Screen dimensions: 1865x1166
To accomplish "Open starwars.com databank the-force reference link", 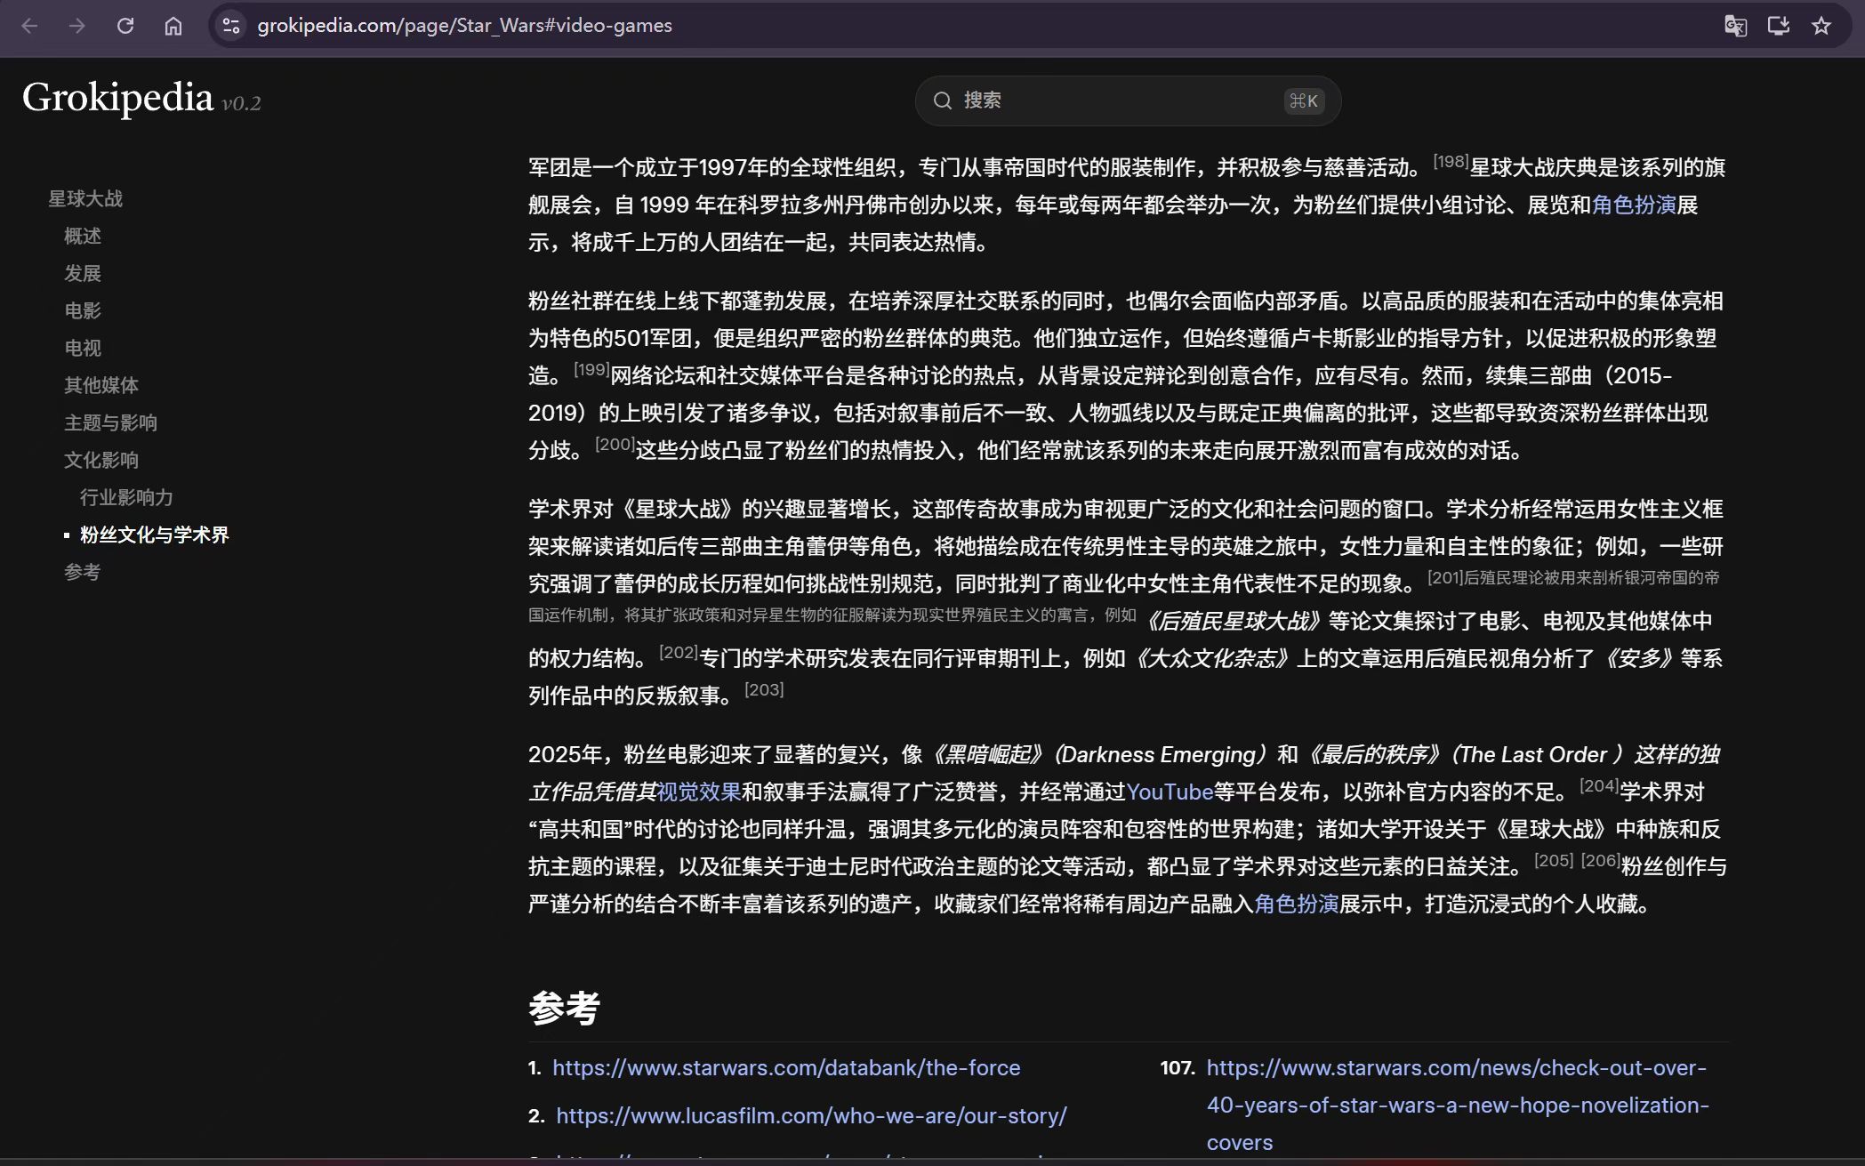I will coord(786,1067).
